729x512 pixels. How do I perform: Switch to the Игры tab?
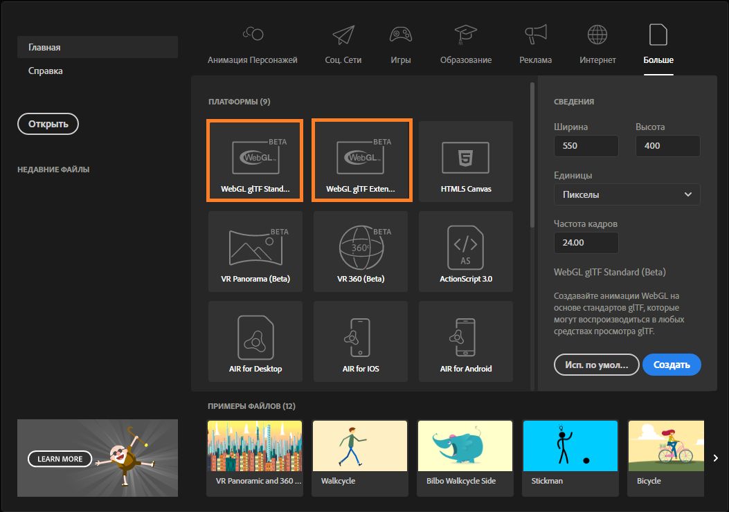401,46
